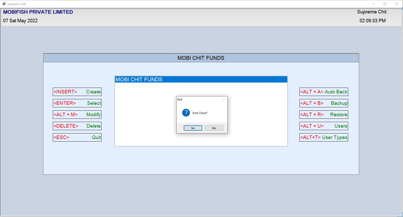Click the date 07 Sat May 2022

pyautogui.click(x=20, y=21)
